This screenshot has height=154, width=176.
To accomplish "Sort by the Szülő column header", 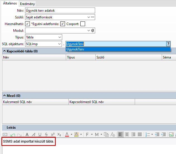I will [x=129, y=57].
